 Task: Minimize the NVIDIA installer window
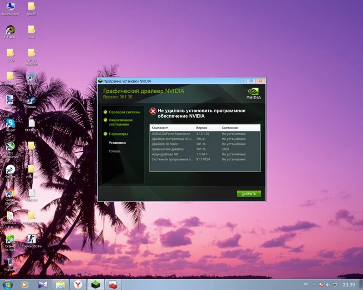(242, 81)
